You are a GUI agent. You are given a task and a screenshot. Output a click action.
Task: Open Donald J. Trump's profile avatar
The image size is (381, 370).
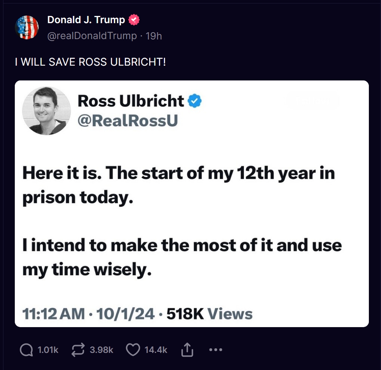[x=27, y=27]
